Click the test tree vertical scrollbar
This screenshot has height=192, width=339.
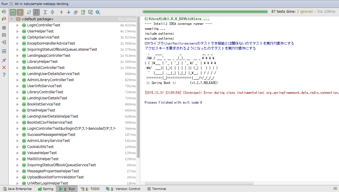click(138, 88)
